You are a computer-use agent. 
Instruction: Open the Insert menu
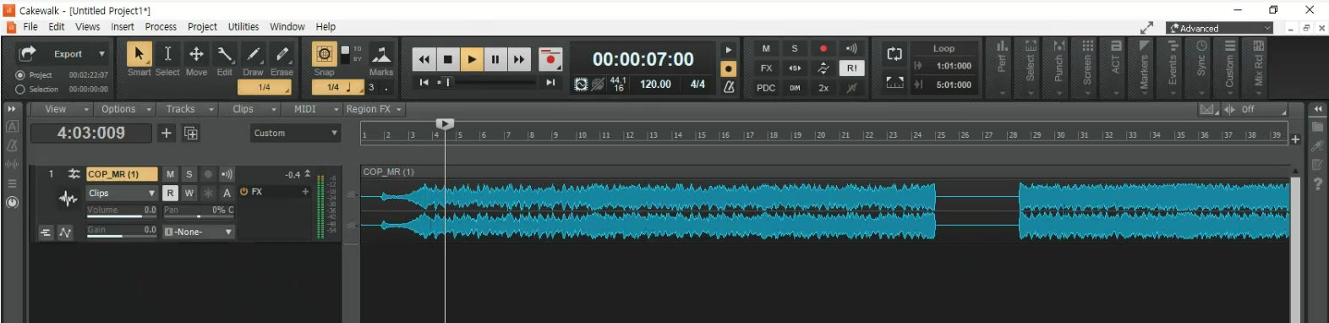[123, 27]
